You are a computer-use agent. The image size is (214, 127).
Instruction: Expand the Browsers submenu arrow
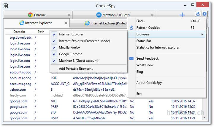(202, 35)
